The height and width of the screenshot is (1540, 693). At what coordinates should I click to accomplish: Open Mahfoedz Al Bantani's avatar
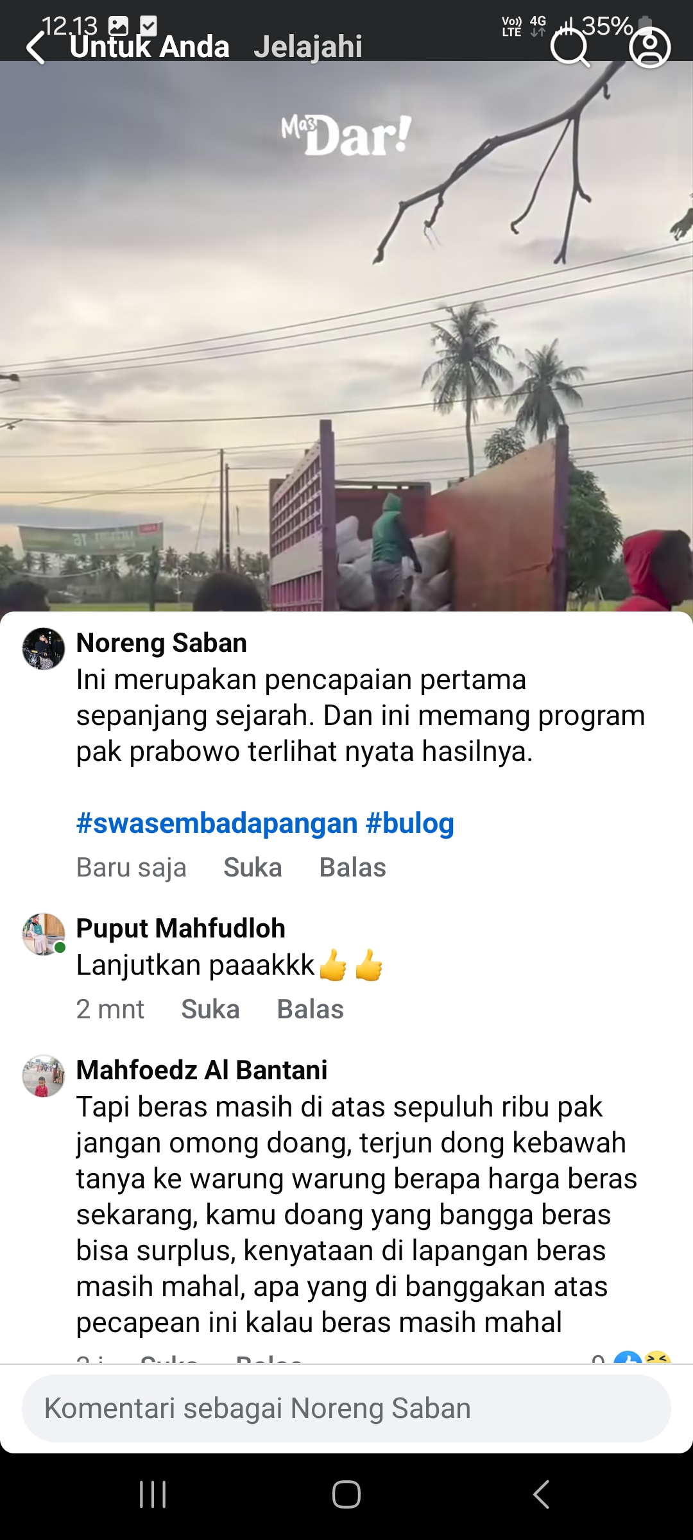(x=44, y=1076)
